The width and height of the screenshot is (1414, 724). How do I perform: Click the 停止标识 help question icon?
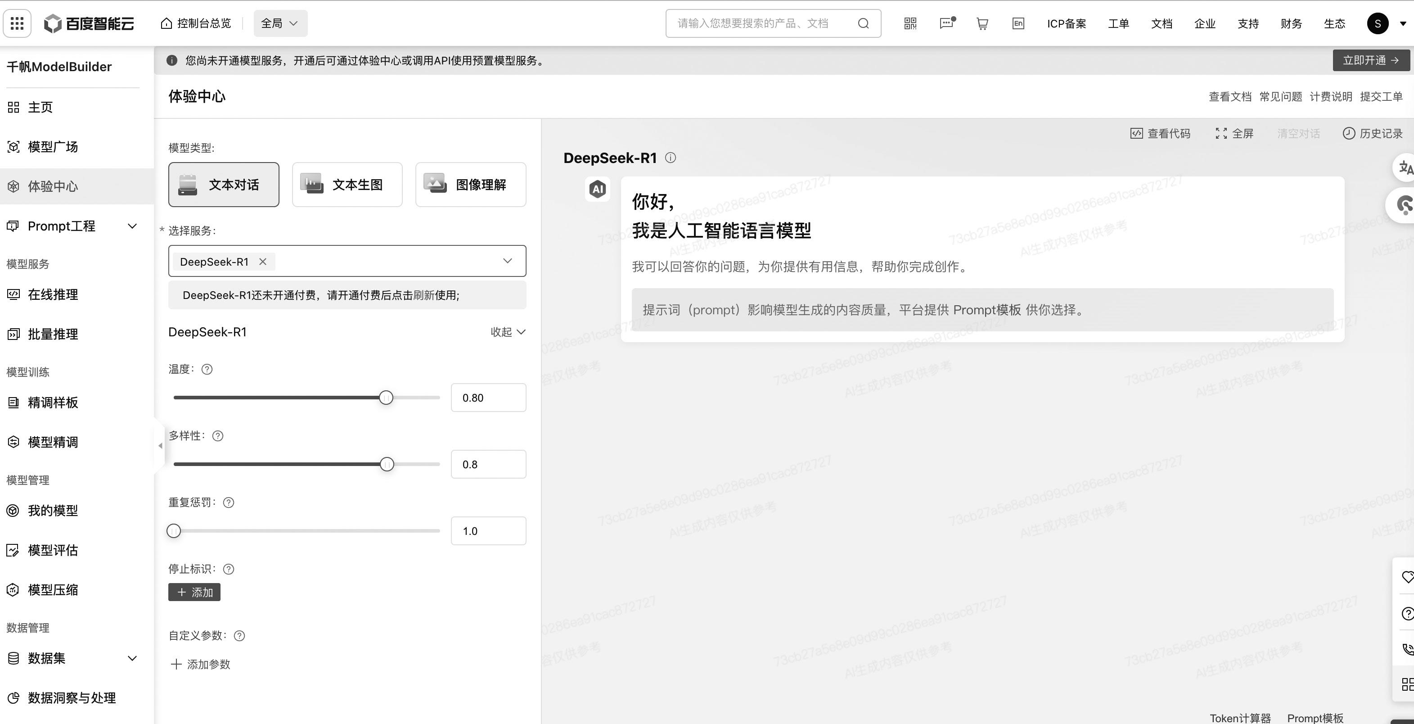[x=228, y=569]
